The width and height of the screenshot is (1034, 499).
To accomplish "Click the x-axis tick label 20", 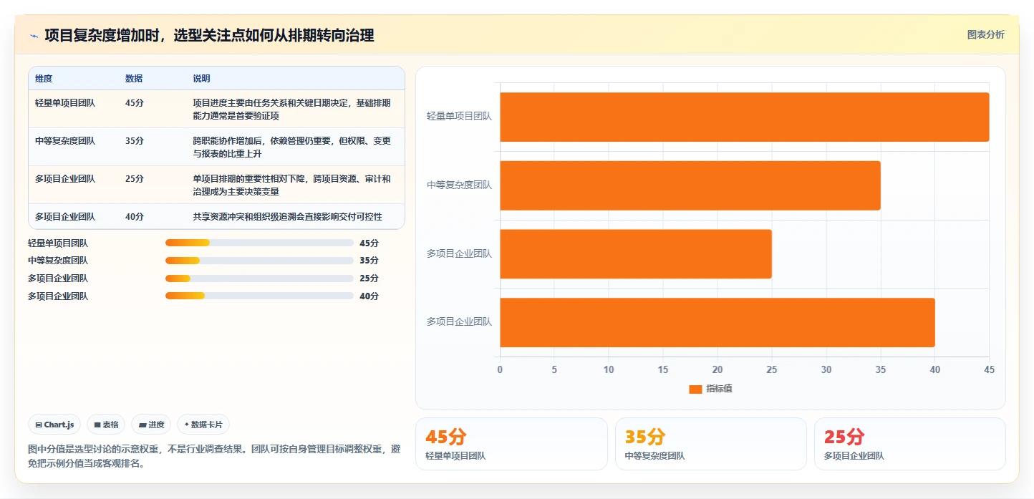I will click(x=717, y=369).
